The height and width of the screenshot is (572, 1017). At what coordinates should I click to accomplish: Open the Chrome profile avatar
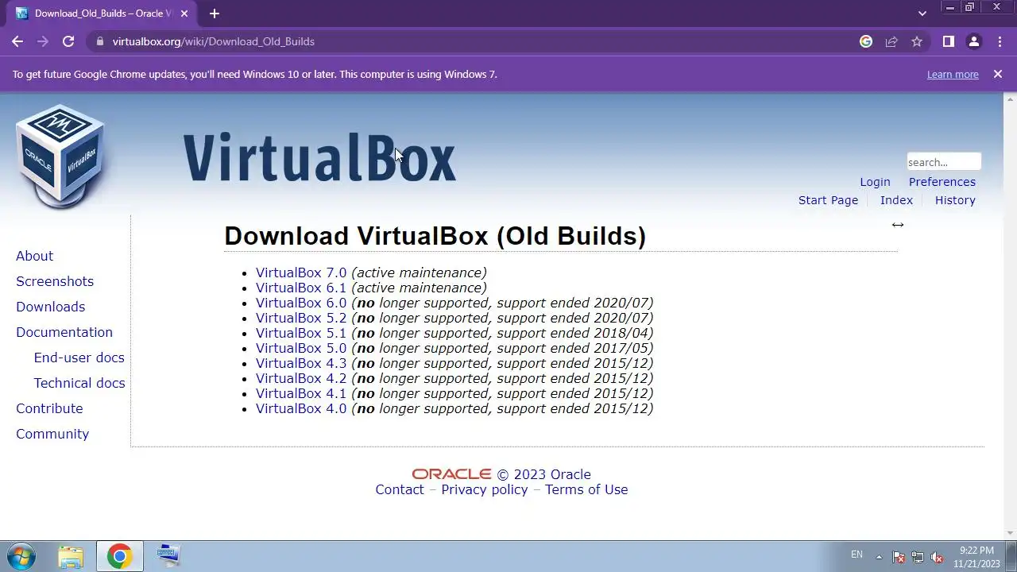(973, 41)
